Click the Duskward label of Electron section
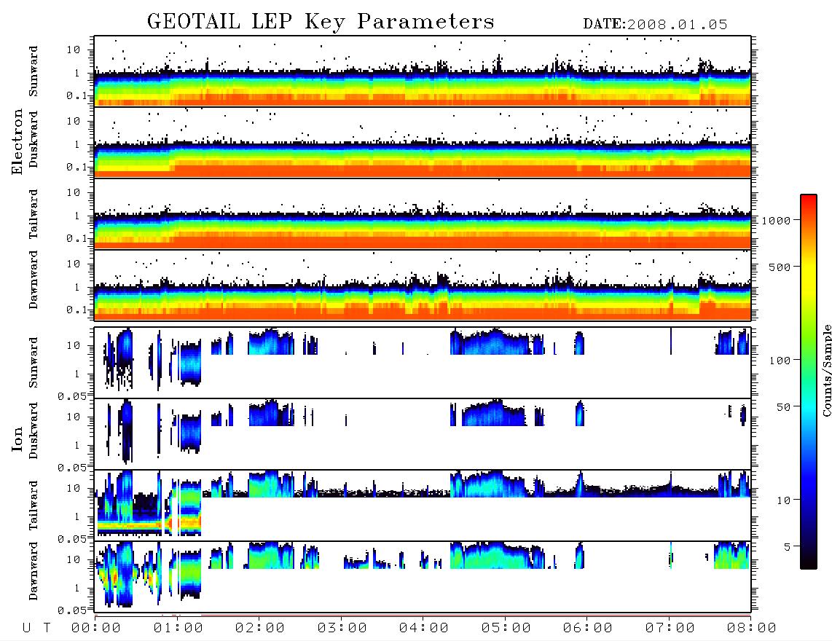 point(34,140)
